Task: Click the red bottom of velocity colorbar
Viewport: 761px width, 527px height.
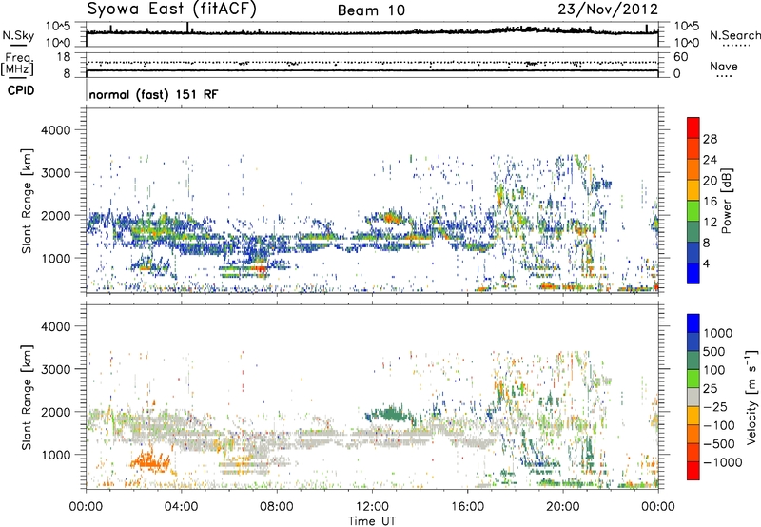Action: [693, 471]
